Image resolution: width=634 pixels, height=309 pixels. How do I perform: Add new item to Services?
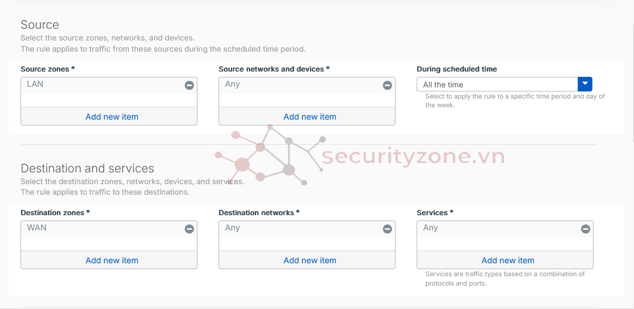(x=508, y=260)
